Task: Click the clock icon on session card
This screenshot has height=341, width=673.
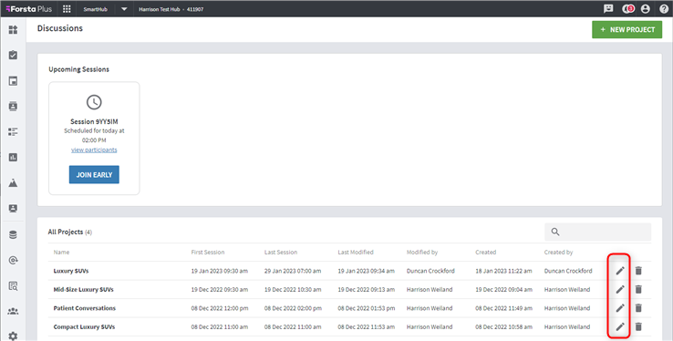Action: [x=94, y=102]
